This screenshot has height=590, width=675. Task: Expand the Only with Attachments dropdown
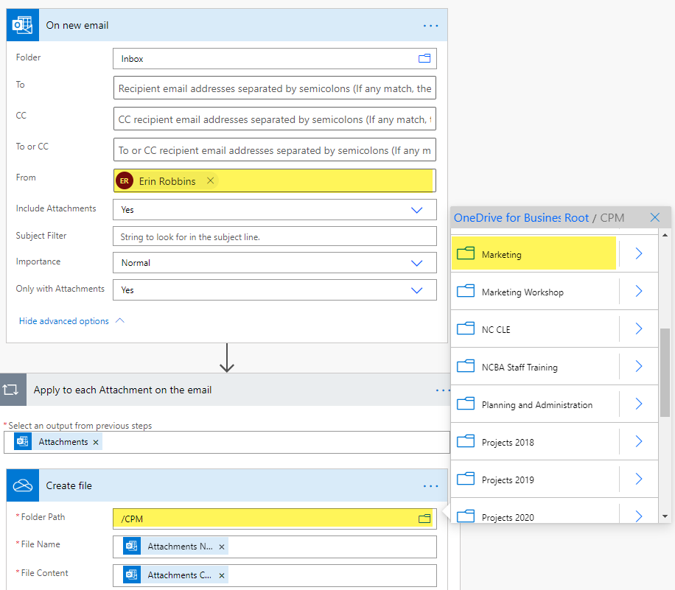pyautogui.click(x=417, y=290)
